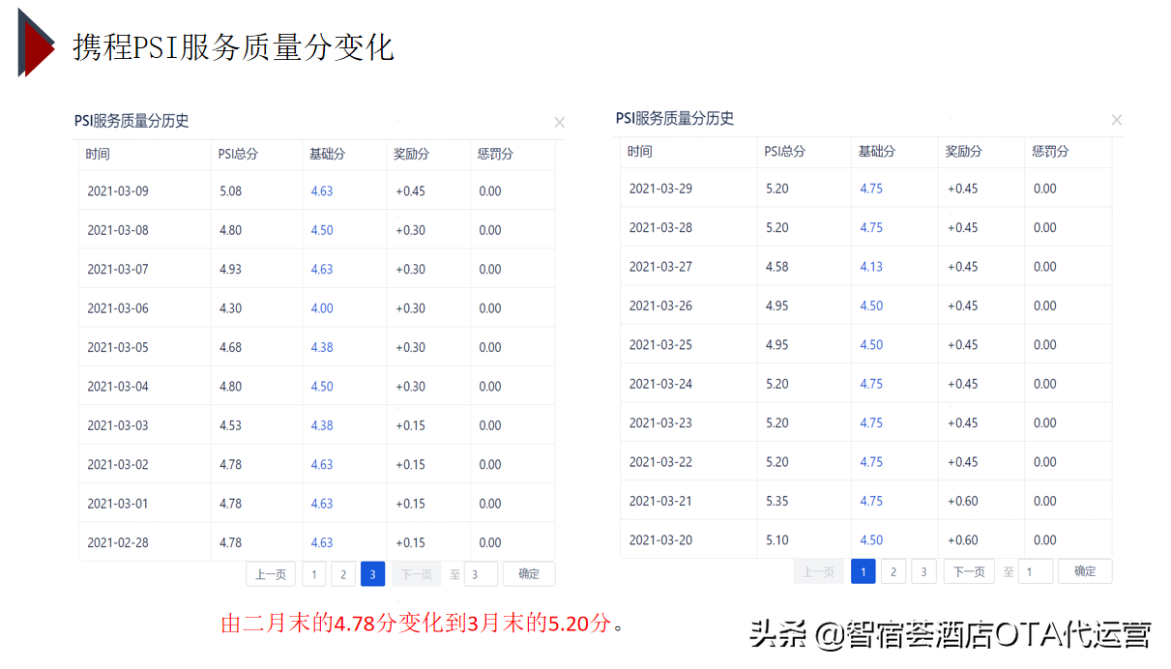Click disabled previous page in right table
The image size is (1171, 669).
[818, 571]
